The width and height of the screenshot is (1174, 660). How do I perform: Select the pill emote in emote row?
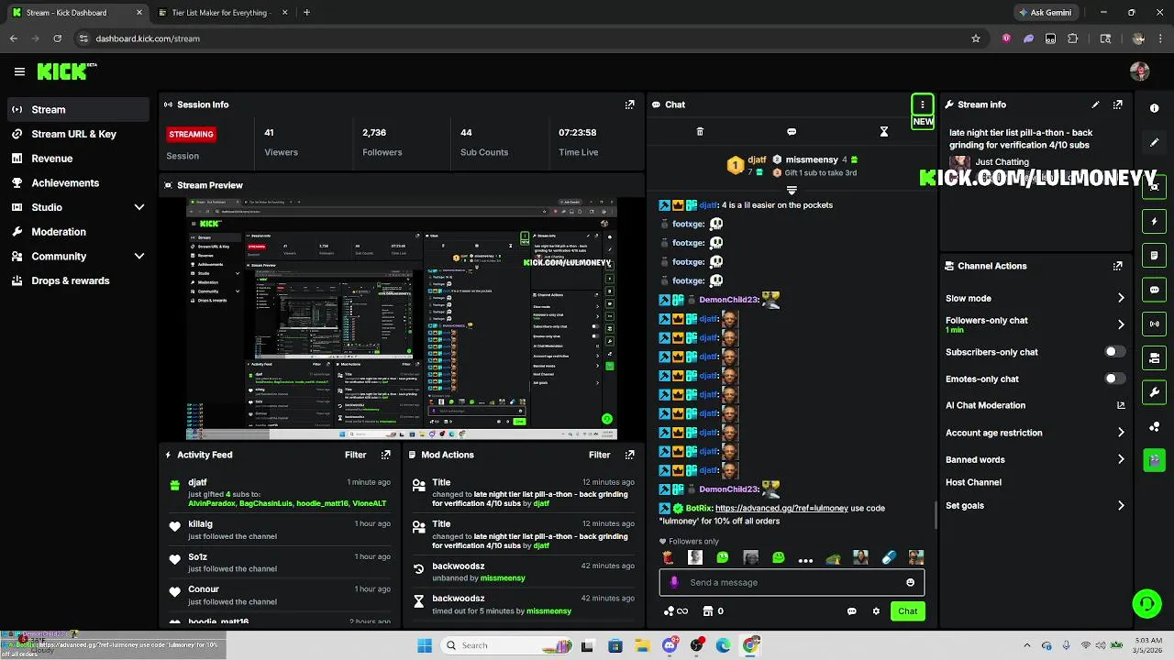coord(889,557)
